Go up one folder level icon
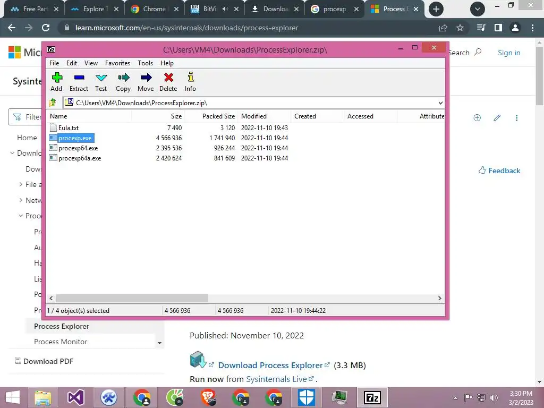The height and width of the screenshot is (408, 544). tap(53, 103)
